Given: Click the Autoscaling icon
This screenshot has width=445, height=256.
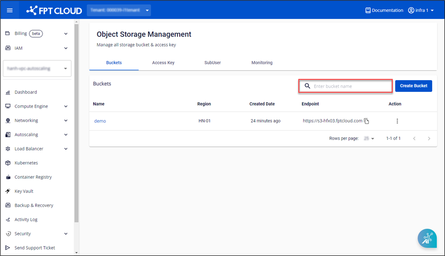Looking at the screenshot, I should (8, 134).
